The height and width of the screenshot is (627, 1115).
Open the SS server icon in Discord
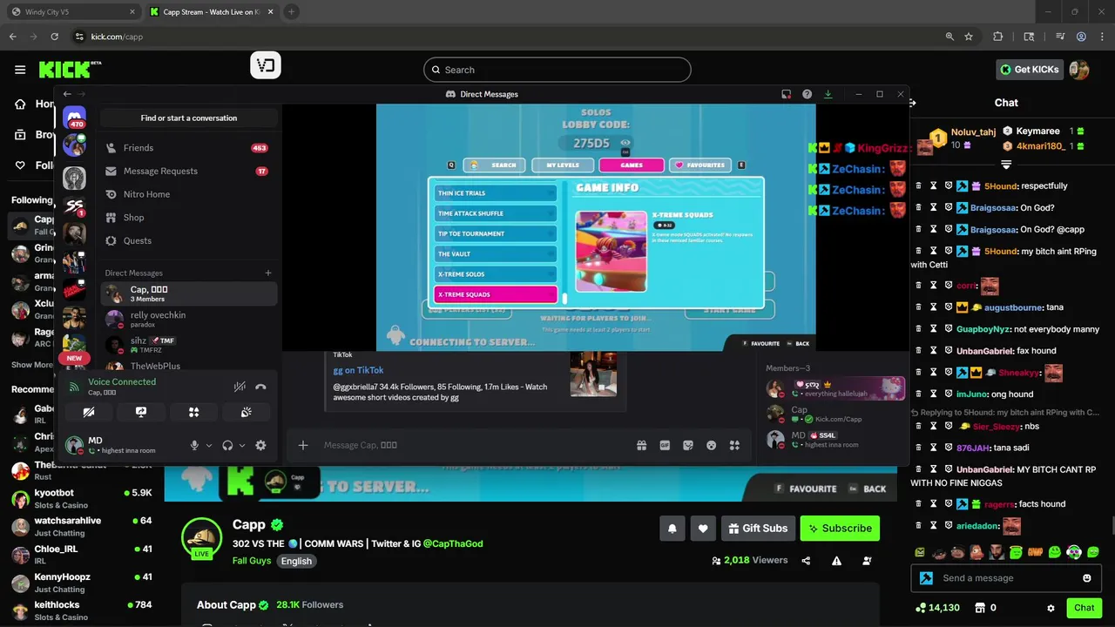[x=74, y=206]
